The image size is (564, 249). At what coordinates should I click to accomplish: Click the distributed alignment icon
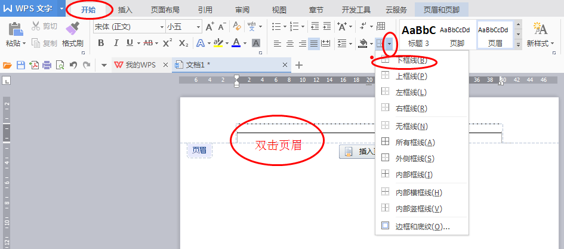pos(326,44)
